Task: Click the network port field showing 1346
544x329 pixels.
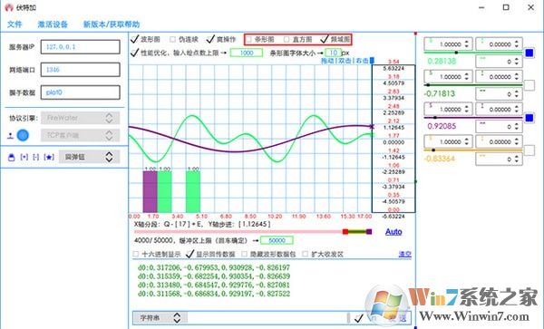Action: point(81,70)
